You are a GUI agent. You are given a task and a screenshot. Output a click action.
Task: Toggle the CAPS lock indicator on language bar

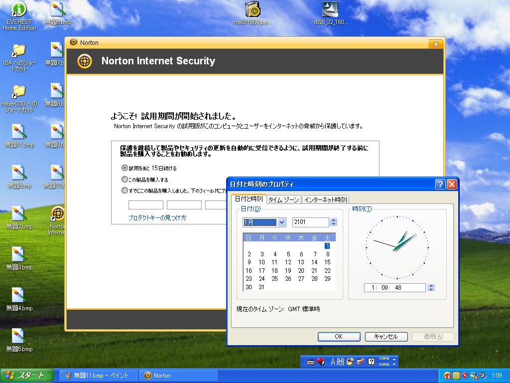384,359
